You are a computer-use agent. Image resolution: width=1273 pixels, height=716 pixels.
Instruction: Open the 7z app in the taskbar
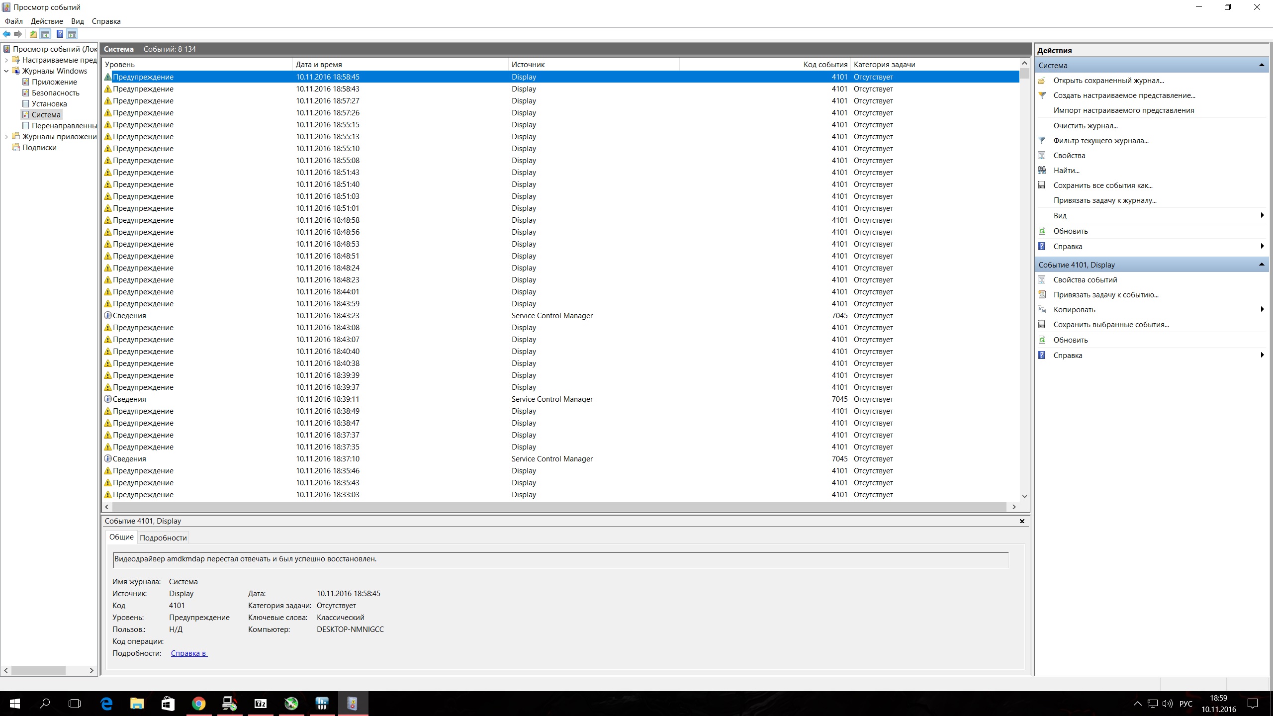[260, 704]
